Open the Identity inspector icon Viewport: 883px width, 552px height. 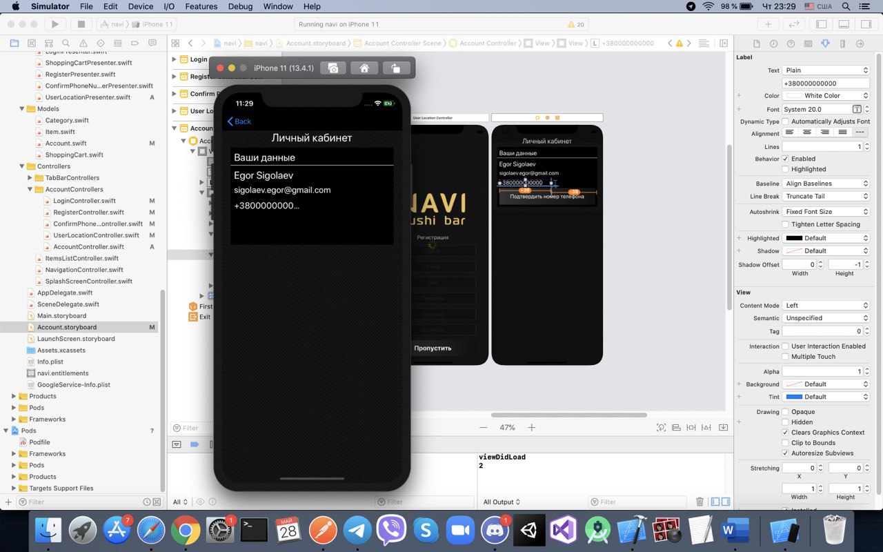[808, 43]
